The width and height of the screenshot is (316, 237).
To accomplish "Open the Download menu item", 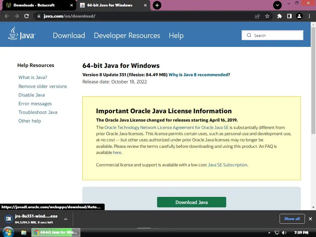I will [x=69, y=35].
